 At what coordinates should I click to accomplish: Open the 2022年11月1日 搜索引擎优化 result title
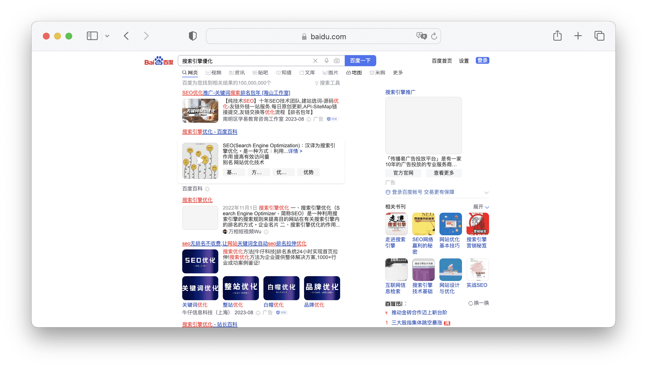pyautogui.click(x=197, y=200)
